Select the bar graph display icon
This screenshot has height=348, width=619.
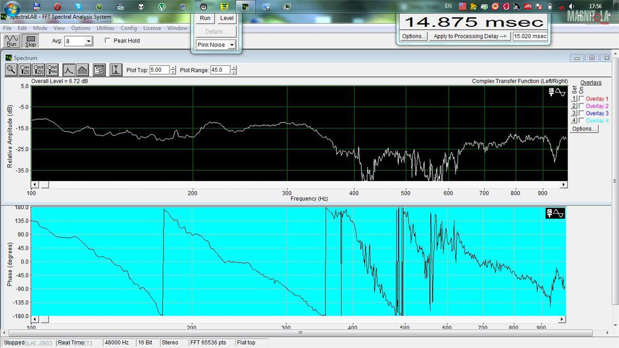pyautogui.click(x=83, y=70)
